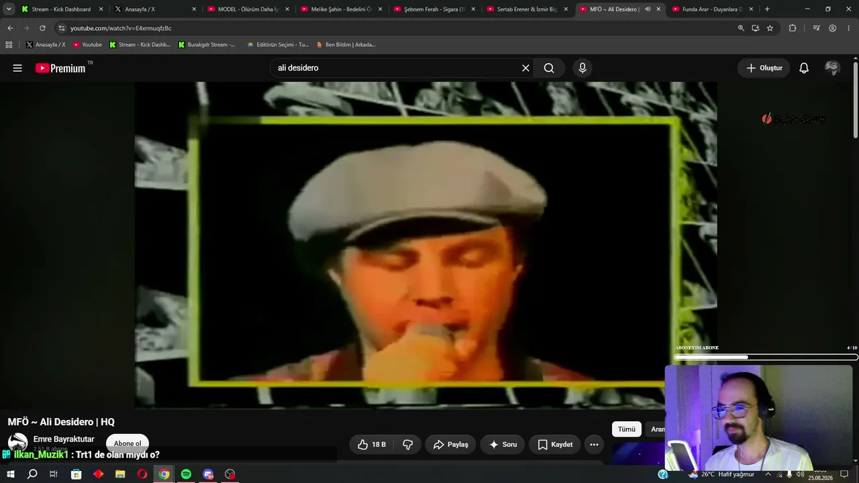The width and height of the screenshot is (859, 483).
Task: Toggle microphone icon in system tray
Action: pyautogui.click(x=789, y=474)
